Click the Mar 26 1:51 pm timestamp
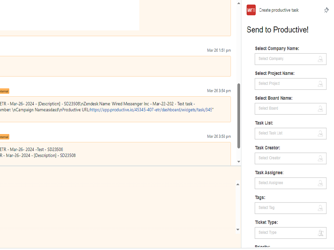 tap(219, 50)
